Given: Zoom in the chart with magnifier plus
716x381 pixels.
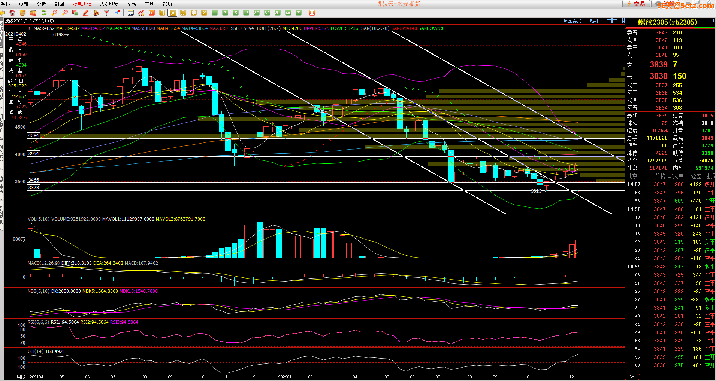Looking at the screenshot, I should tap(54, 13).
